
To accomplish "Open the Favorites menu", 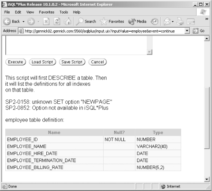I will pos(47,12).
